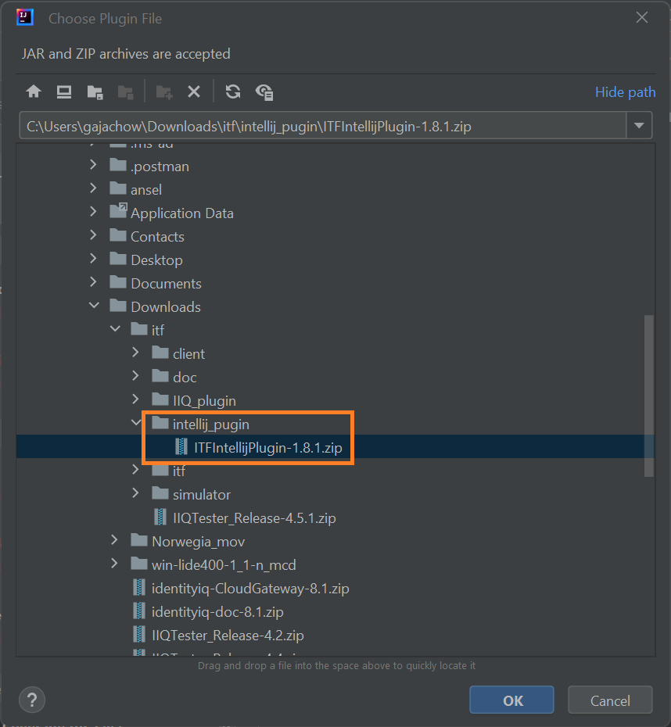Close the Choose Plugin File dialog

coord(642,18)
